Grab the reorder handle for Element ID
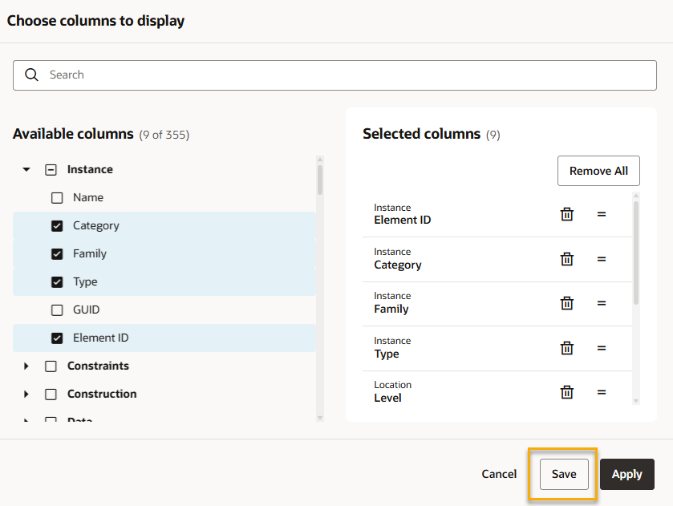Screen dimensions: 673x506 click(601, 214)
